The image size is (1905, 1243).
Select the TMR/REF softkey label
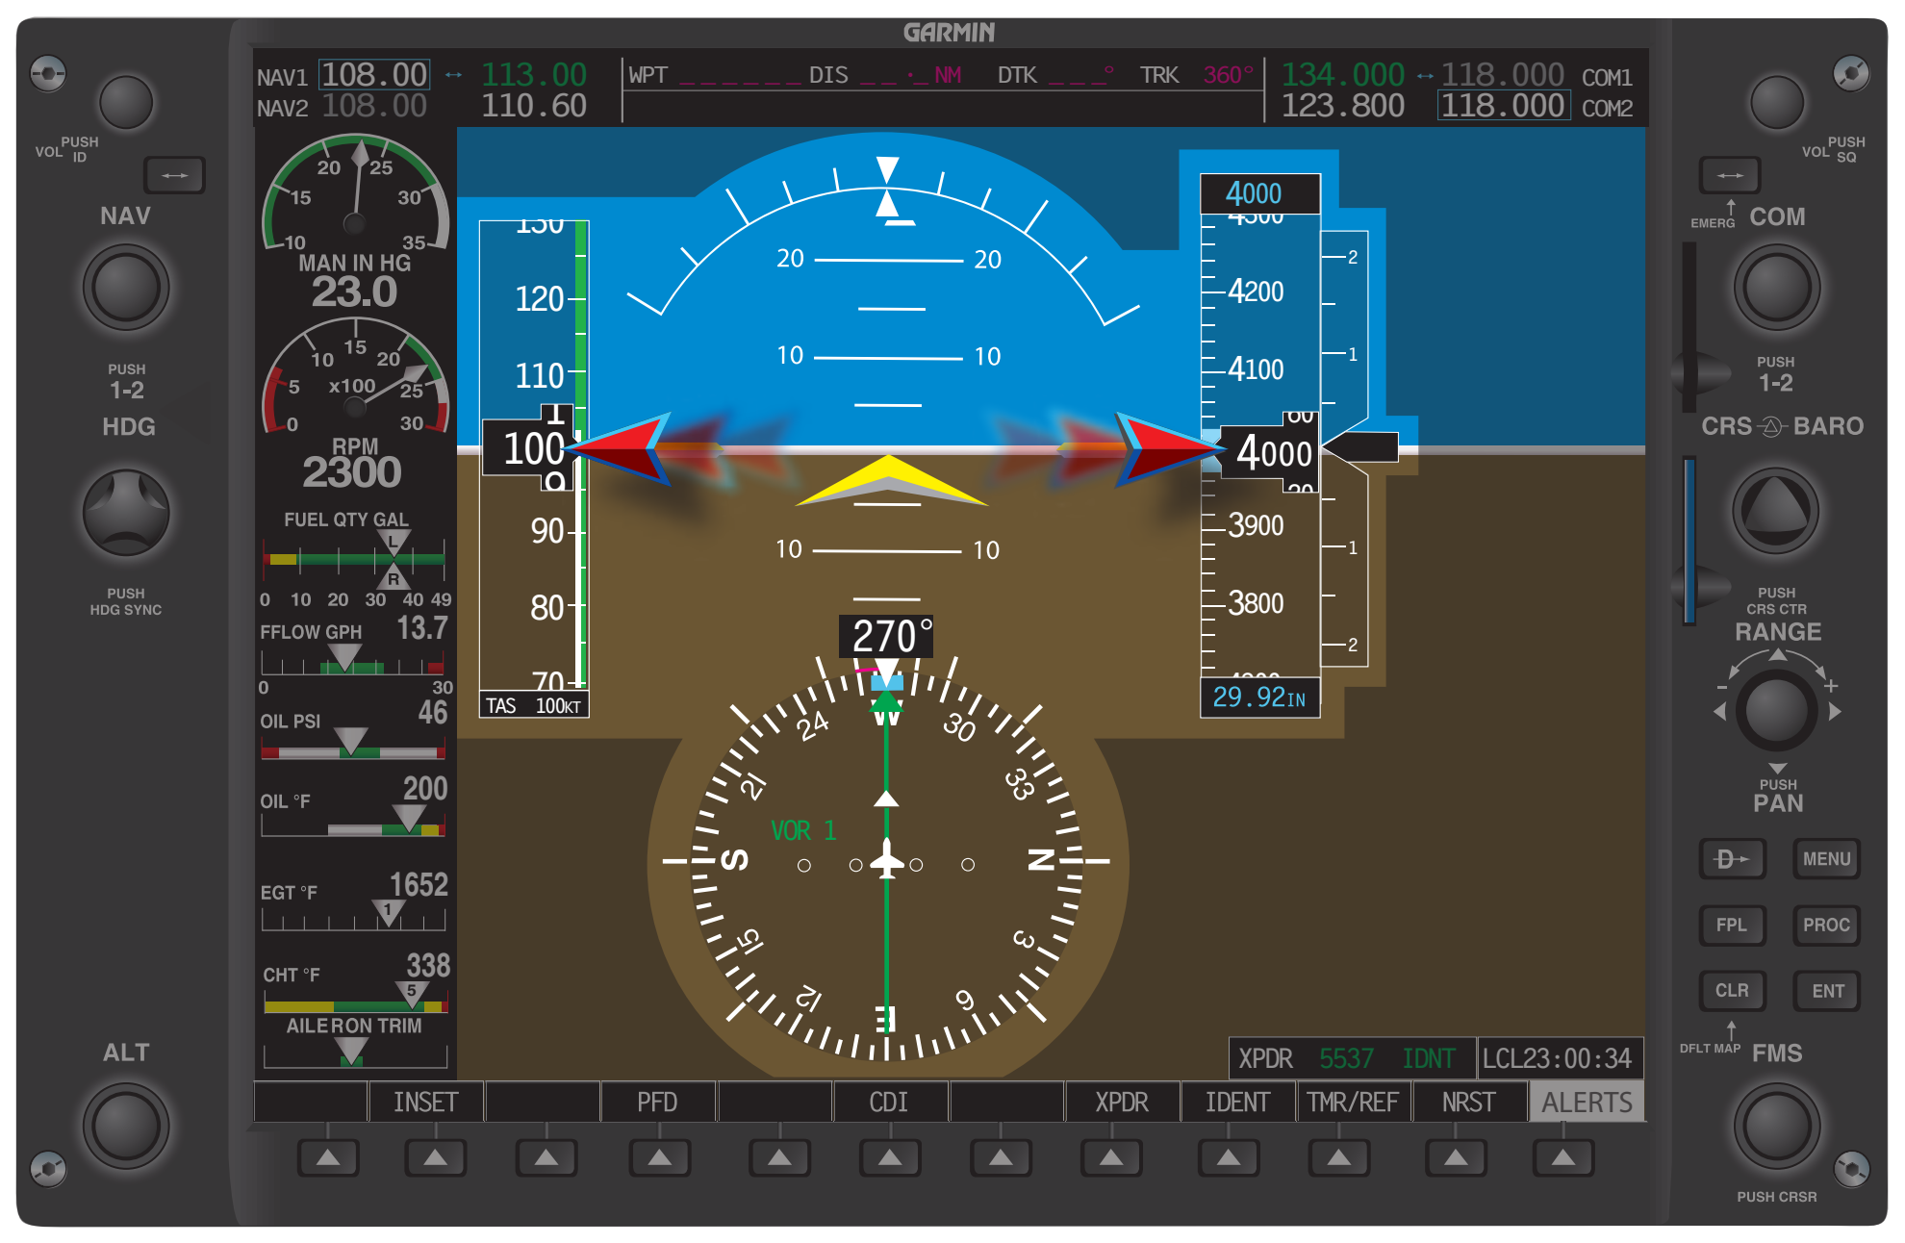point(1353,1102)
